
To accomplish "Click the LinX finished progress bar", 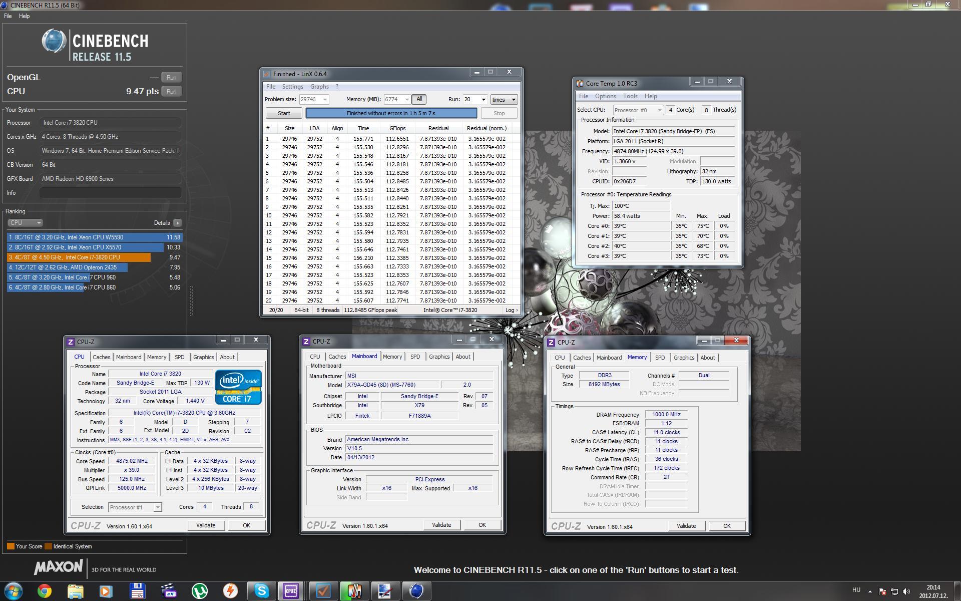I will tap(391, 113).
